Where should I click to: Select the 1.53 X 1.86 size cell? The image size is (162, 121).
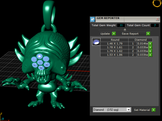[114, 55]
